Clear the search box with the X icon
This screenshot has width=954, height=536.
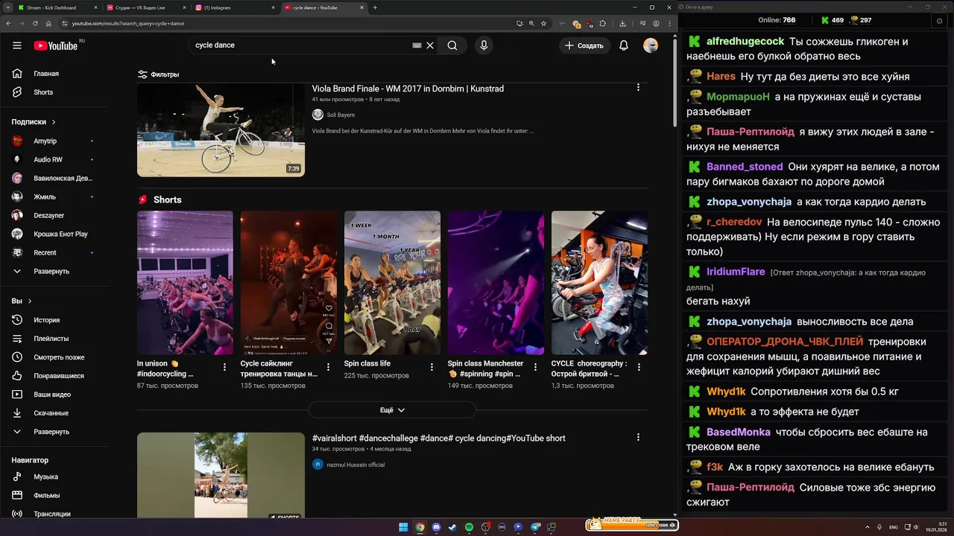click(430, 45)
